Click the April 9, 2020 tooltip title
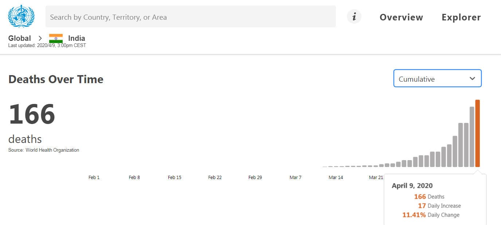Screen dimensions: 501x225 coord(412,186)
